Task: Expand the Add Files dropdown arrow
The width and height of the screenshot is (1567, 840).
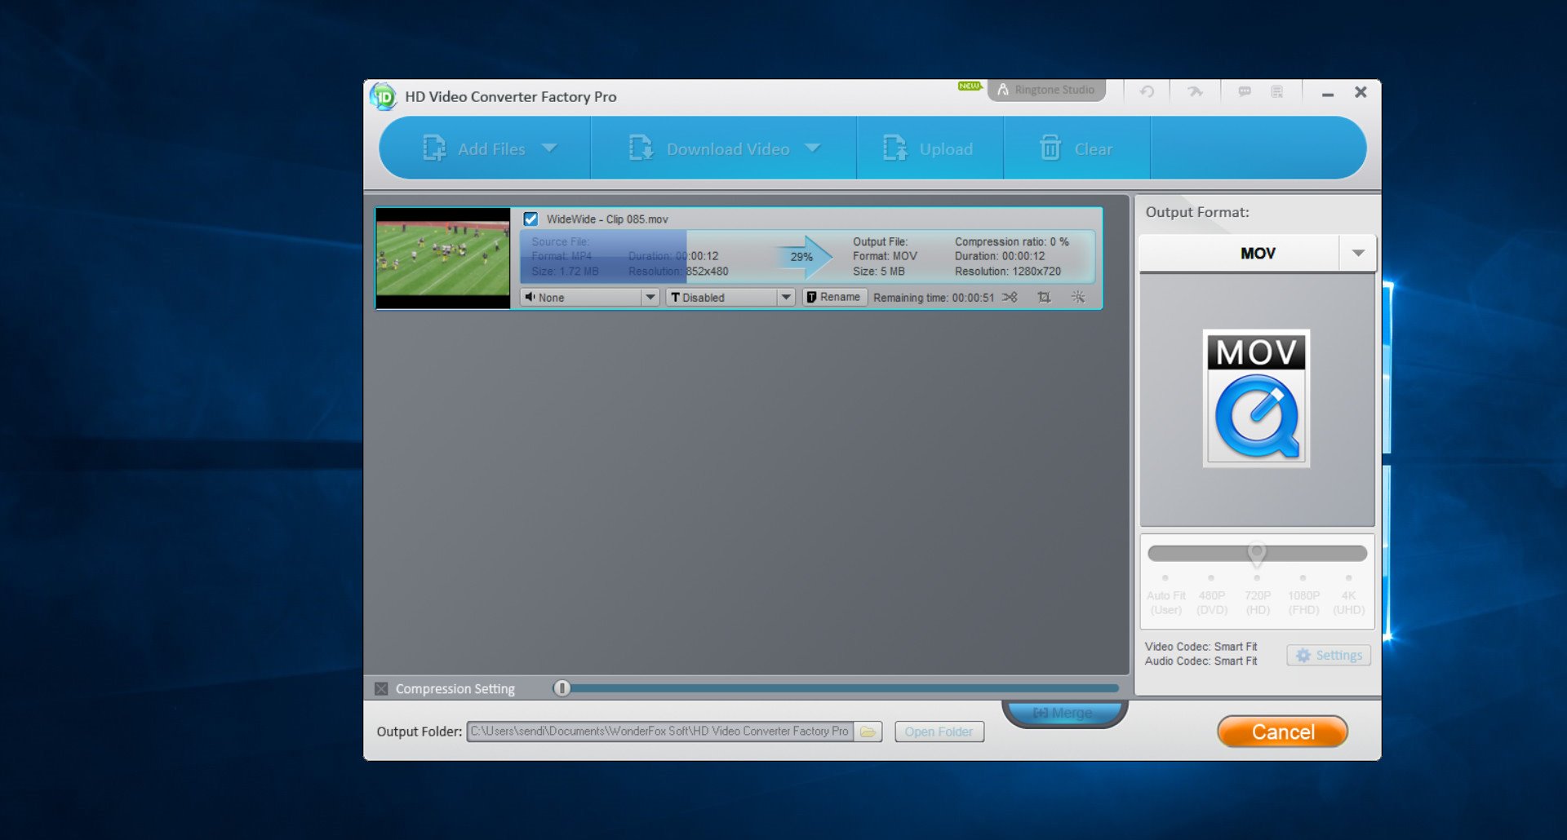Action: (x=549, y=148)
